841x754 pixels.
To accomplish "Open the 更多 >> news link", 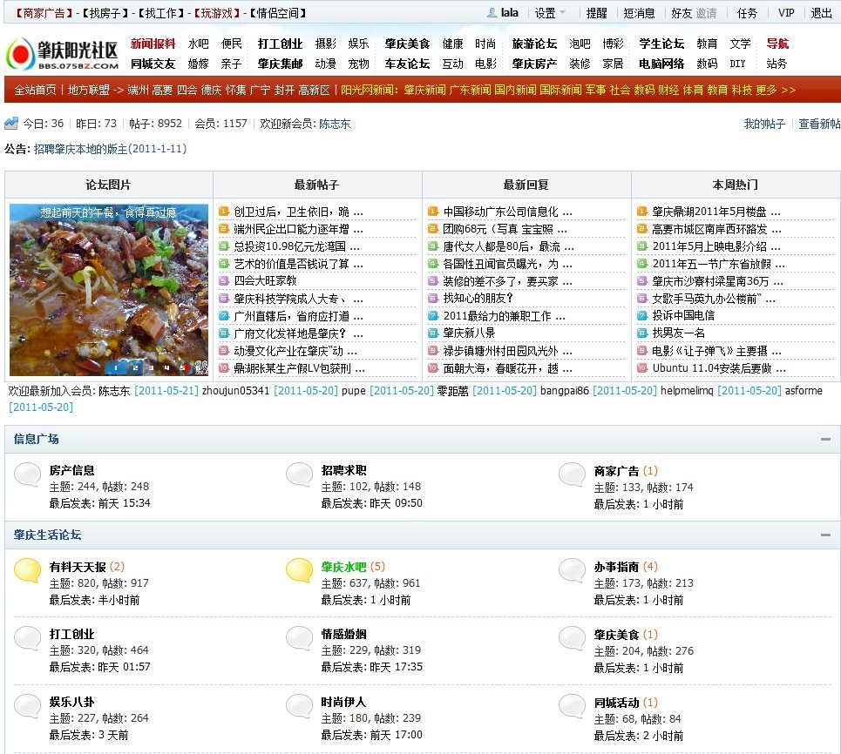I will [x=776, y=90].
